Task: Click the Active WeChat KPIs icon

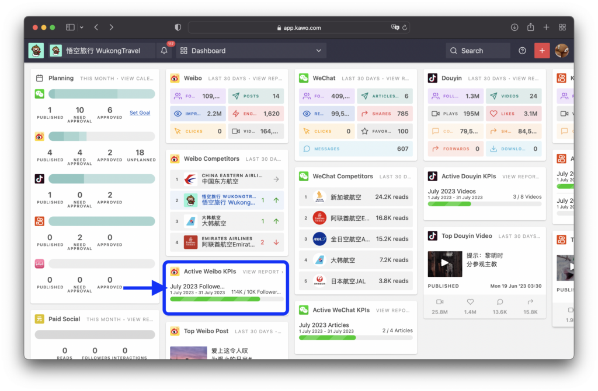Action: [x=304, y=310]
